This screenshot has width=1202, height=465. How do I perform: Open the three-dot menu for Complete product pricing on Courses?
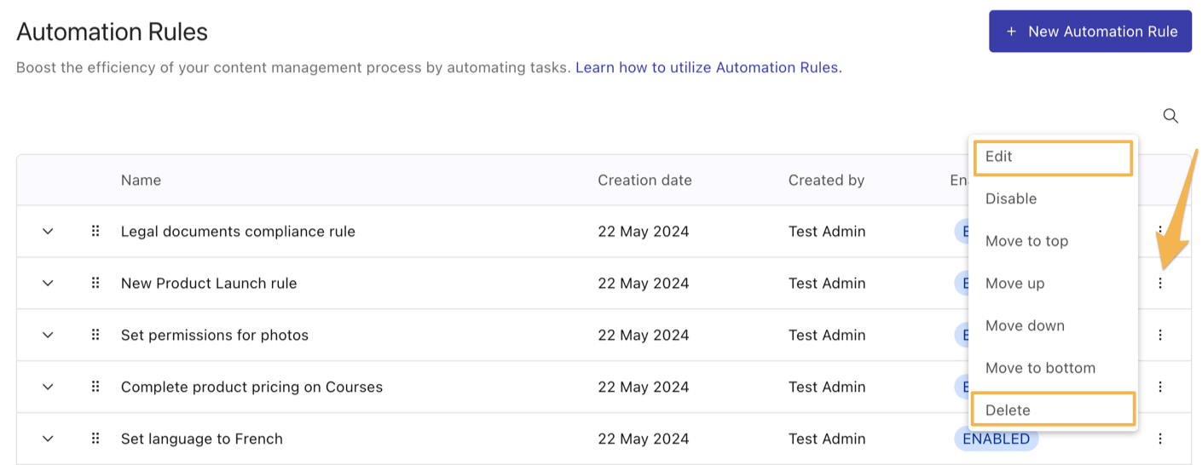(1160, 387)
